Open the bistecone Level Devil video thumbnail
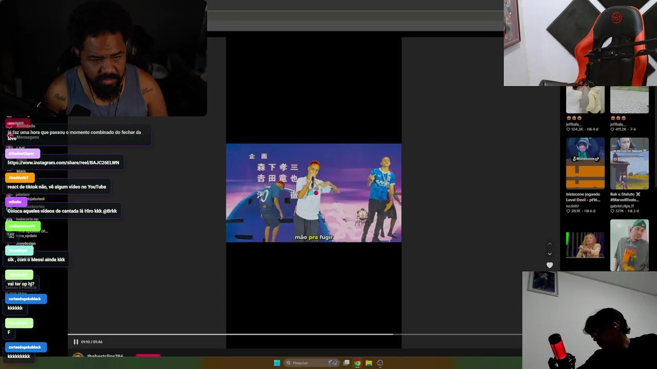The image size is (657, 369). coord(585,163)
